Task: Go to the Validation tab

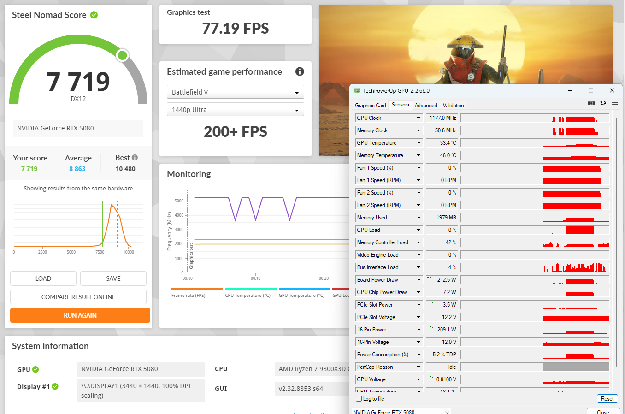Action: click(x=454, y=106)
